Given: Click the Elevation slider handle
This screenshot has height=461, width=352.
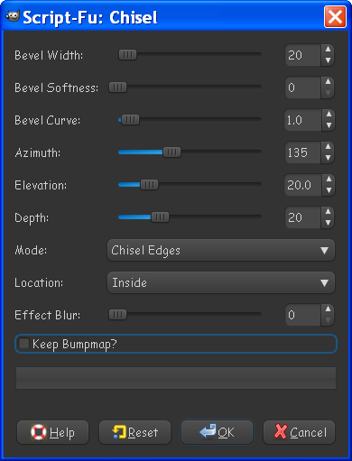Looking at the screenshot, I should point(149,185).
